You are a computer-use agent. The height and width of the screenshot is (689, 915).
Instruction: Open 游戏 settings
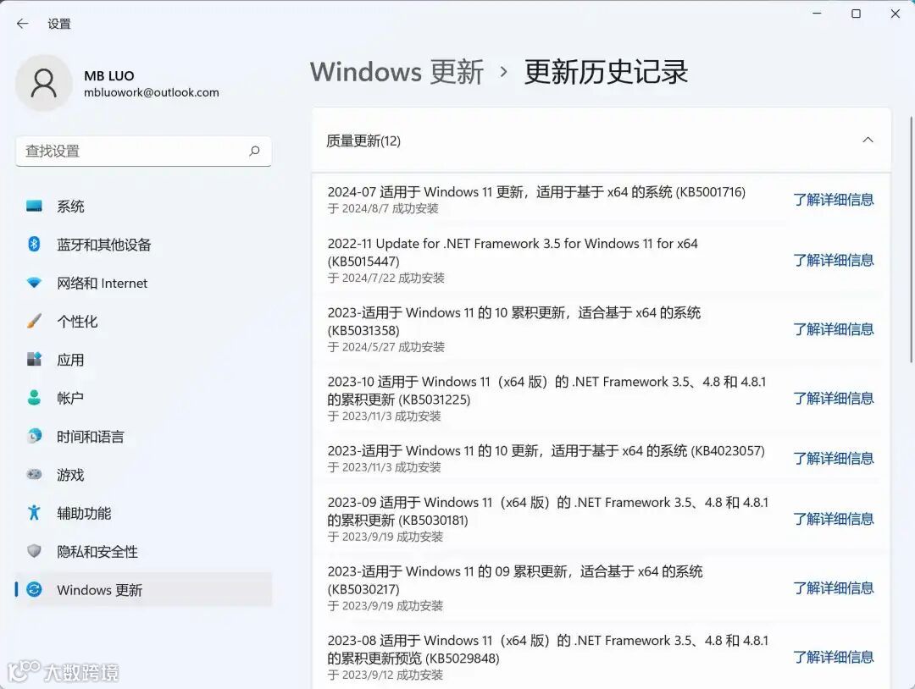pyautogui.click(x=143, y=475)
